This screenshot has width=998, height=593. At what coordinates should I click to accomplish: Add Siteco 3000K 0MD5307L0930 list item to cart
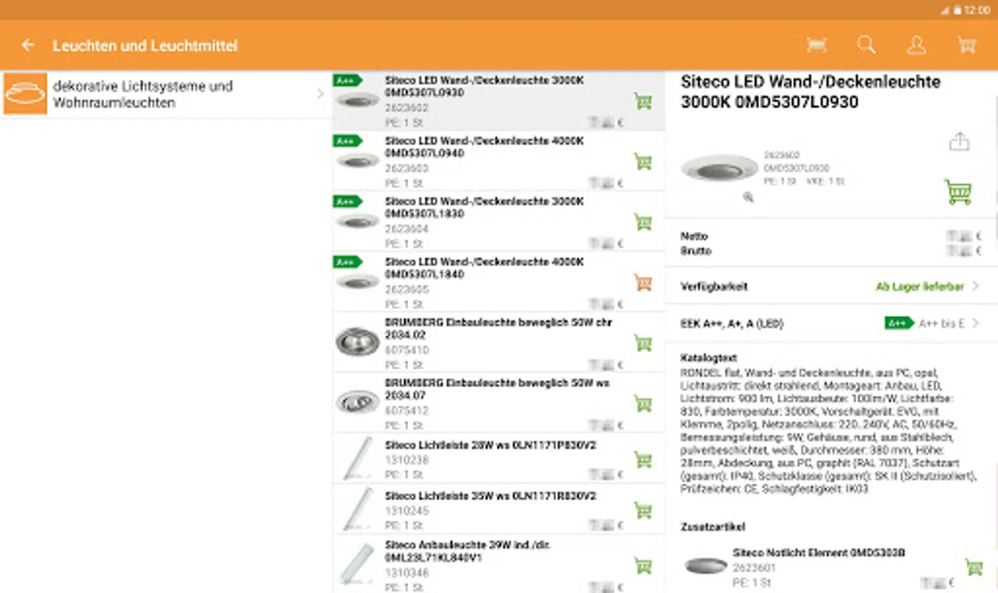point(643,101)
